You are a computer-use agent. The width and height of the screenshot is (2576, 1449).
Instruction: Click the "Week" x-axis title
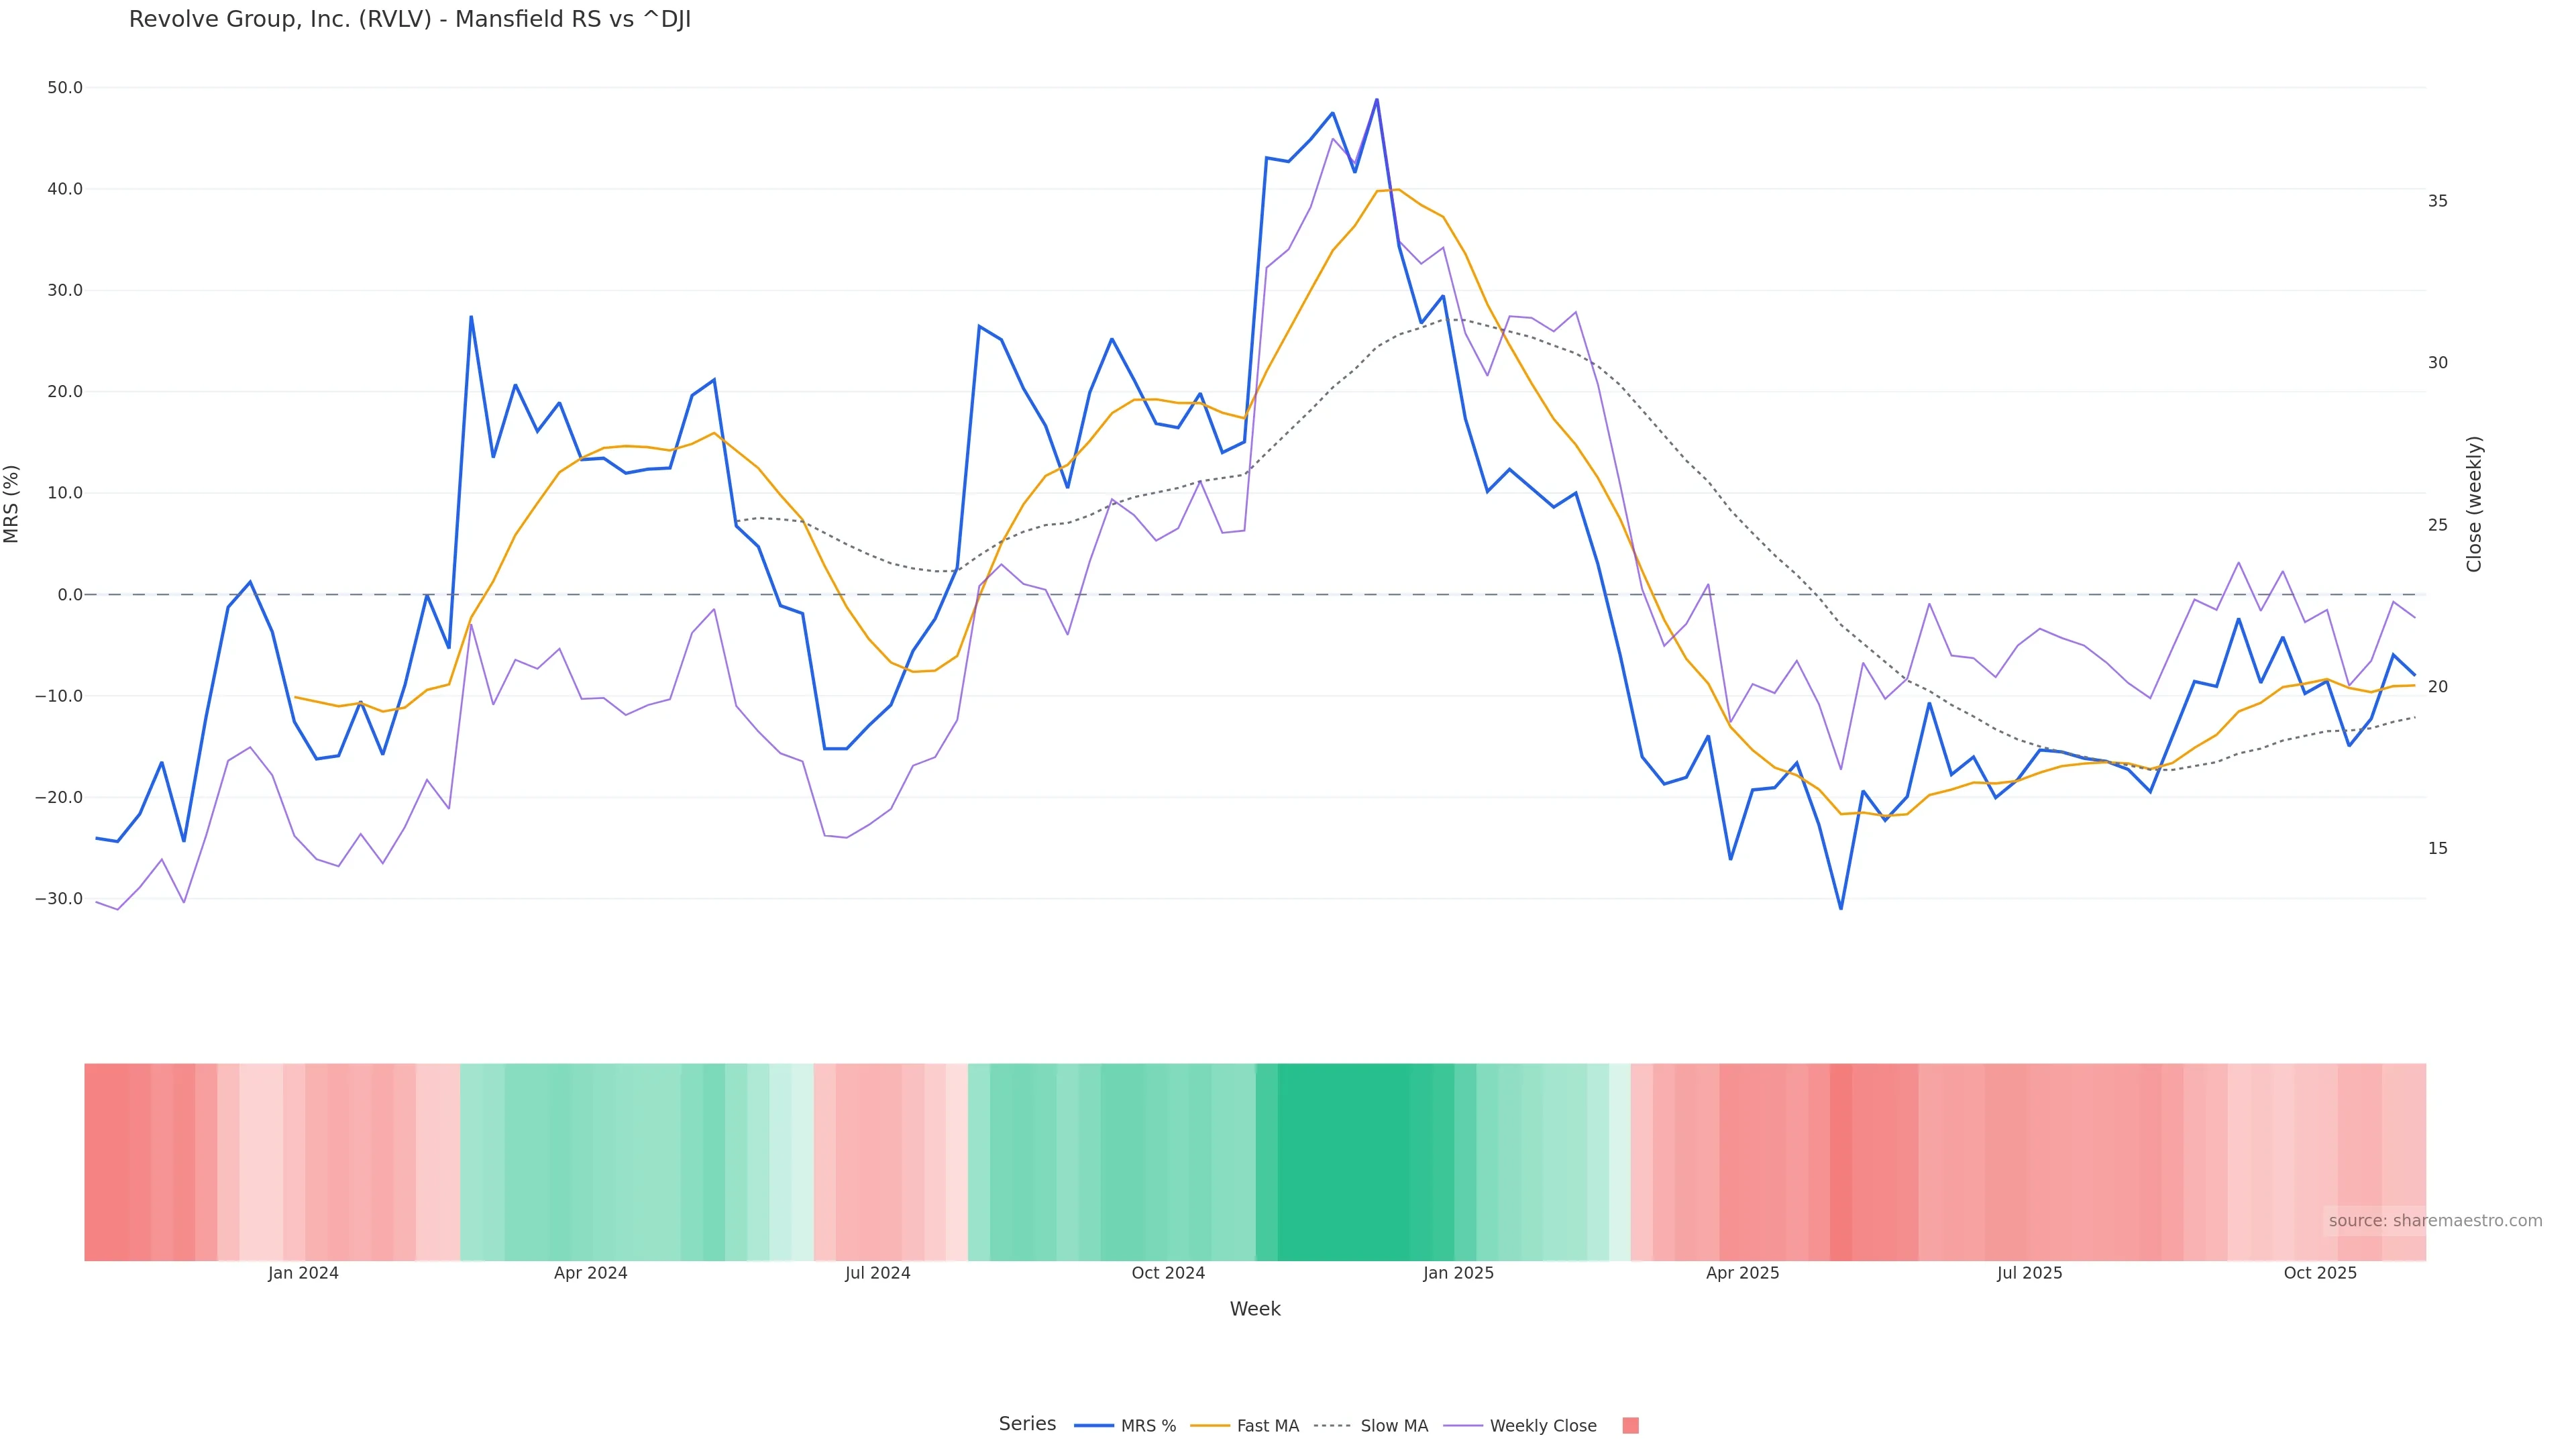tap(1255, 1309)
